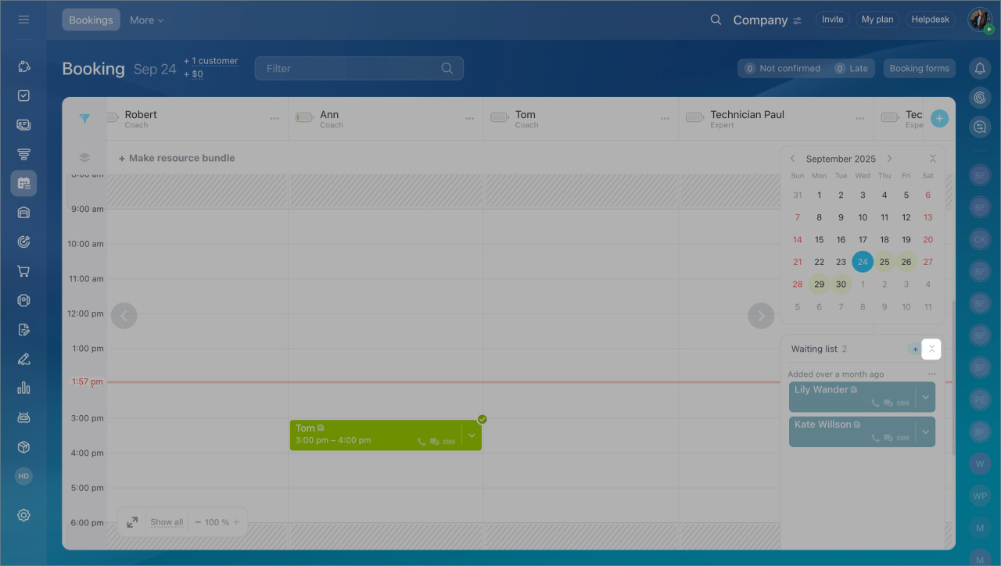
Task: Click the search magnifier in top bar
Action: (x=716, y=20)
